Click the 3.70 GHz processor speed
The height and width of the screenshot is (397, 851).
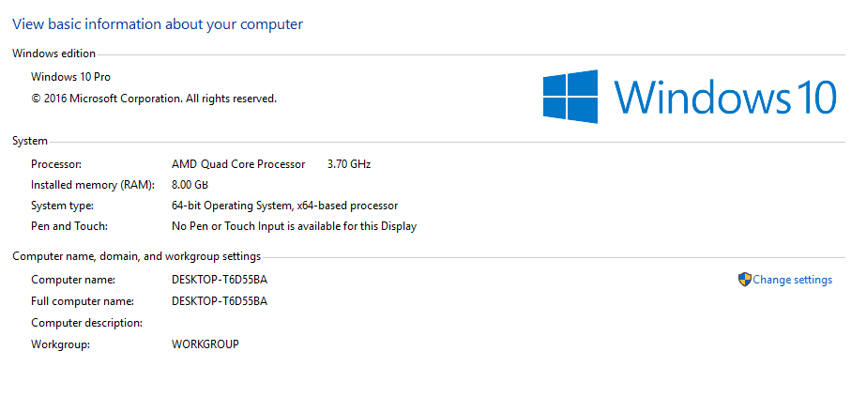(x=349, y=164)
